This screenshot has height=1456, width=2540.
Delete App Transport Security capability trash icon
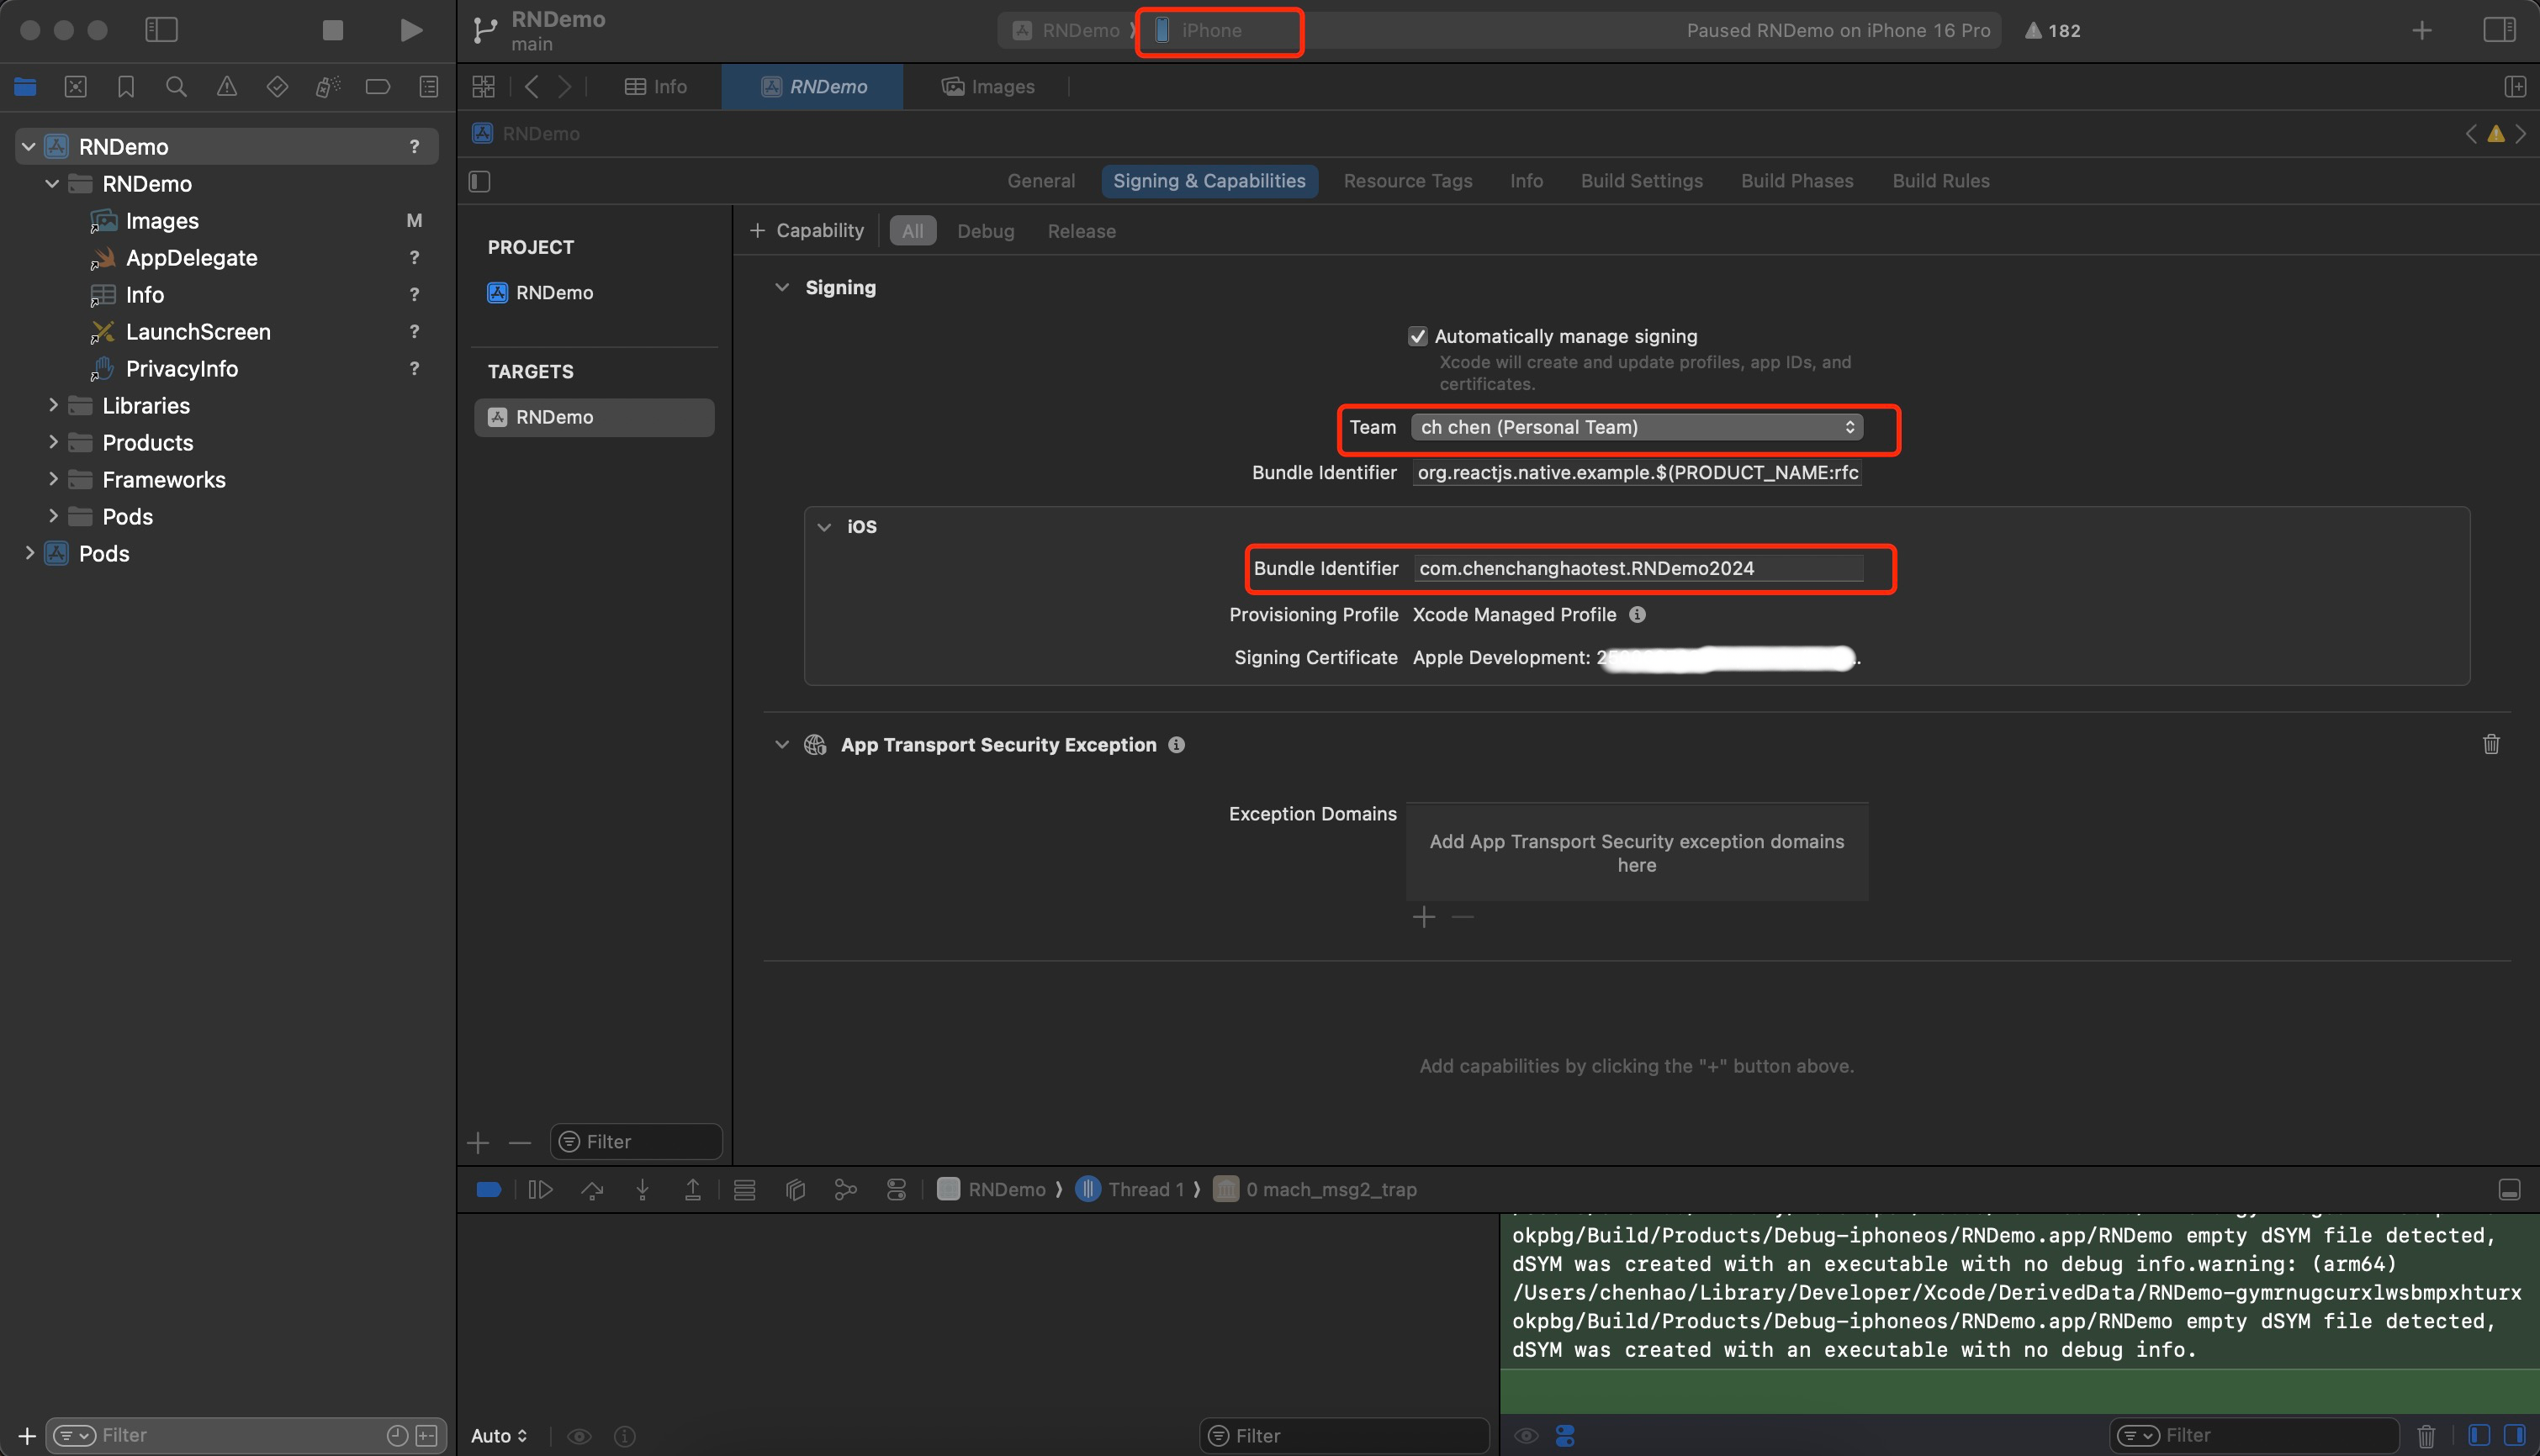pyautogui.click(x=2490, y=744)
